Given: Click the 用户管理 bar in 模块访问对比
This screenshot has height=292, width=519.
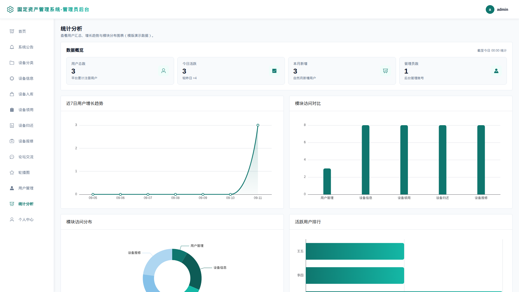Looking at the screenshot, I should 327,181.
